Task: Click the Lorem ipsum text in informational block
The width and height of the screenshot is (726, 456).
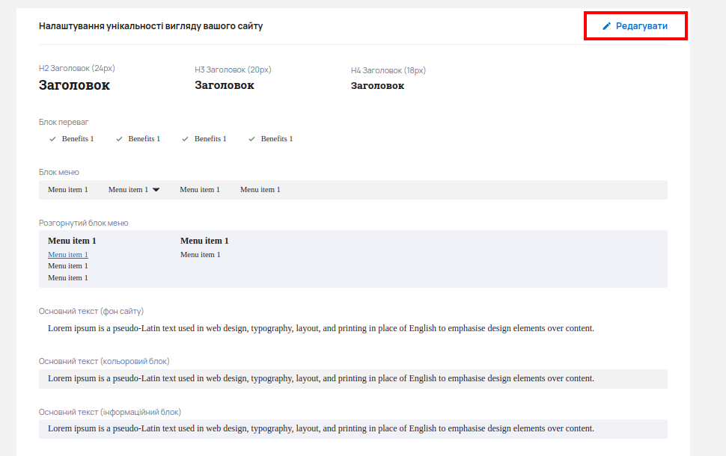Action: click(x=321, y=428)
